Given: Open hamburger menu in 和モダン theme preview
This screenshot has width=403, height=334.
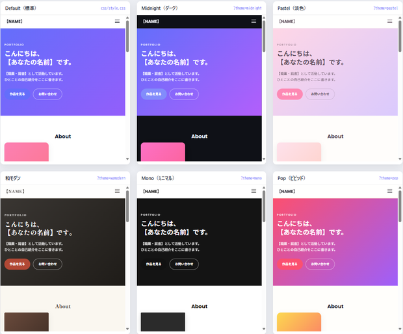Looking at the screenshot, I should click(117, 191).
